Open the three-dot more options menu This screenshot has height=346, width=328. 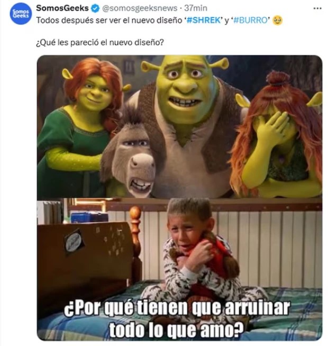pyautogui.click(x=317, y=8)
